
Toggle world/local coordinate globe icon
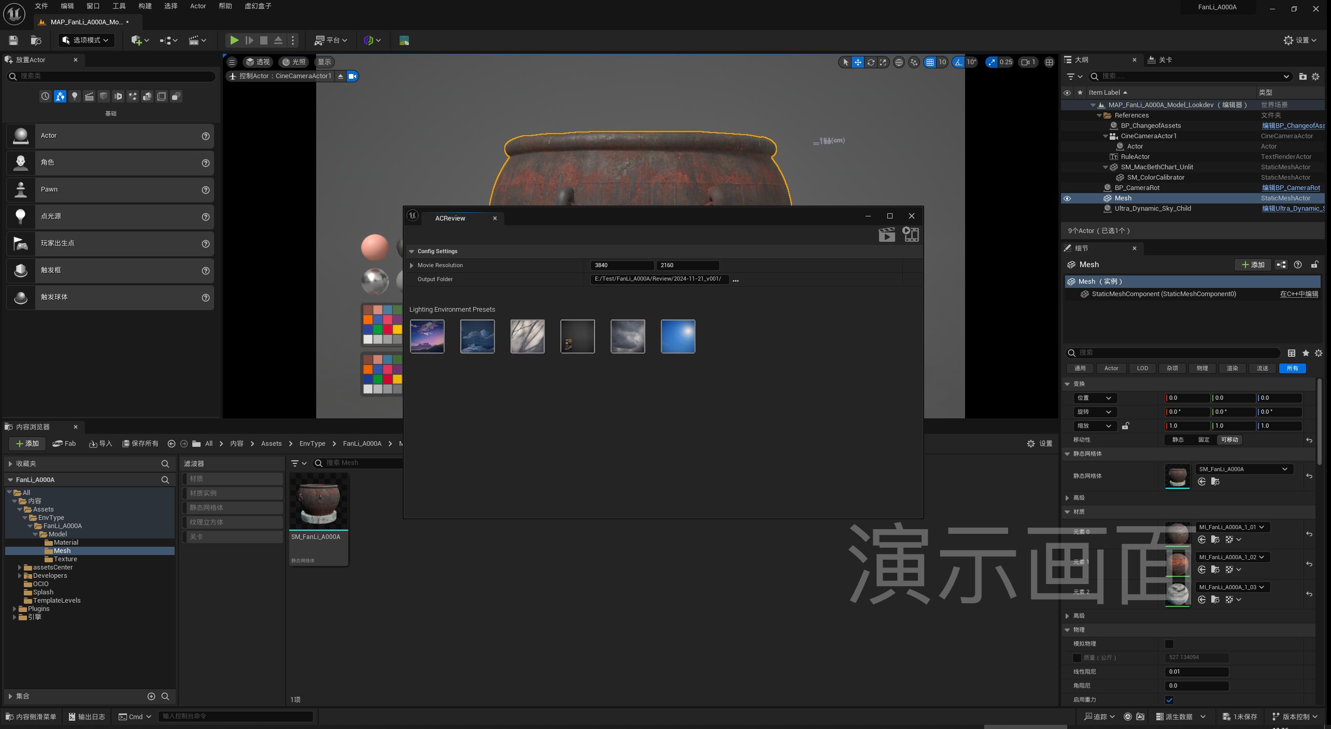(899, 62)
